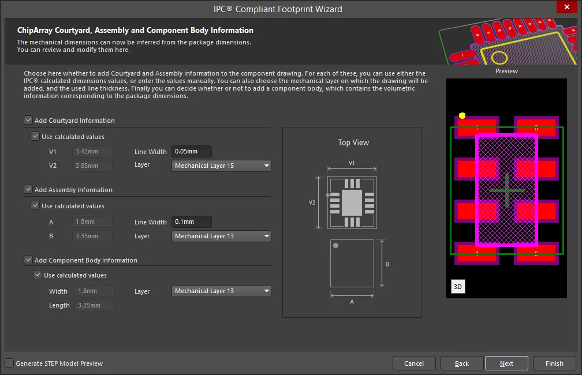Click the A 1.8mm field
The width and height of the screenshot is (582, 375).
pyautogui.click(x=92, y=222)
